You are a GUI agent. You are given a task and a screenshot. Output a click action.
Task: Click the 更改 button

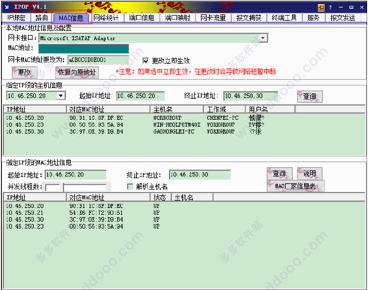click(x=24, y=72)
